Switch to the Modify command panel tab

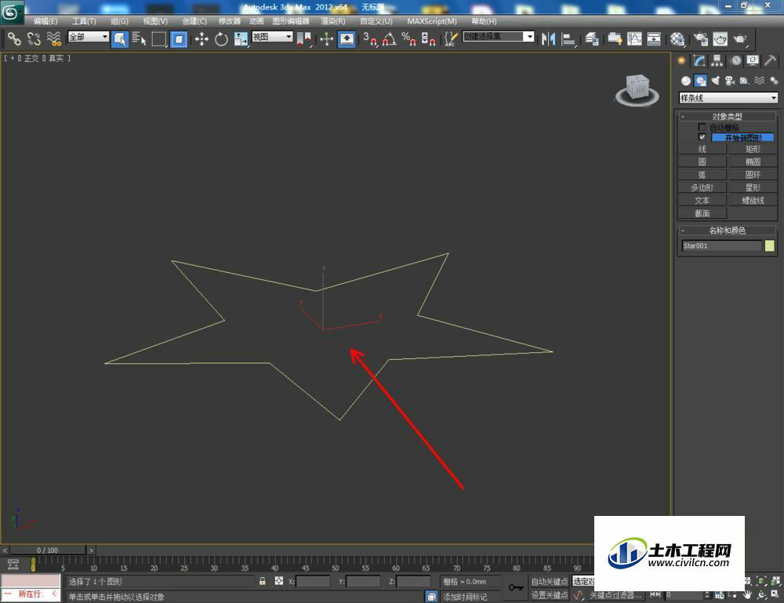click(x=699, y=60)
